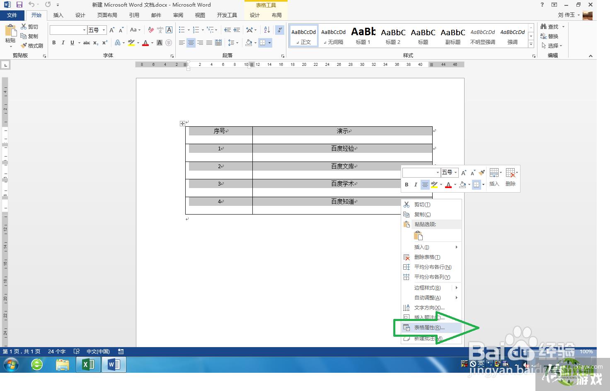Click the tab selector at ruler corner
This screenshot has width=610, height=391.
(x=5, y=65)
